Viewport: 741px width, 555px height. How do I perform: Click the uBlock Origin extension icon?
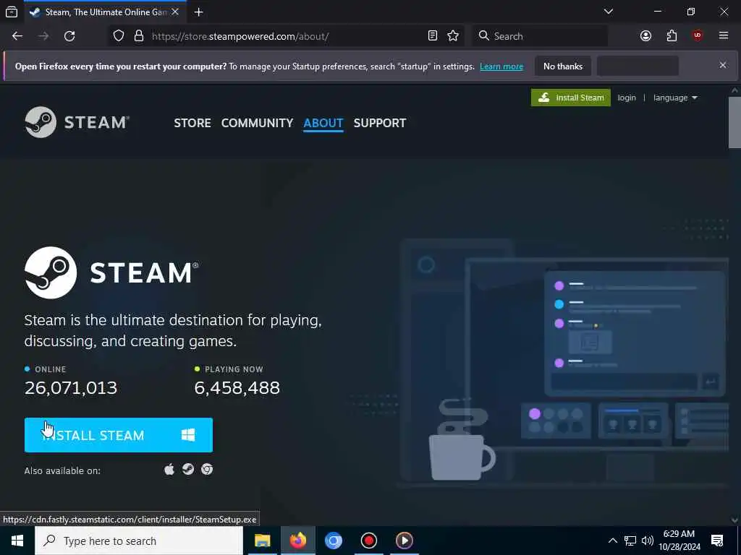698,36
